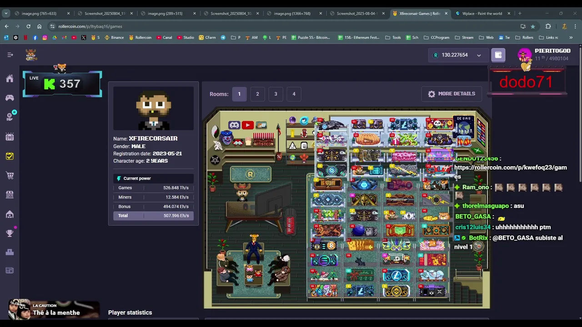Open the rollercoin.com/p/kwefoq23 chat link
Image resolution: width=582 pixels, height=327 pixels.
pyautogui.click(x=510, y=172)
